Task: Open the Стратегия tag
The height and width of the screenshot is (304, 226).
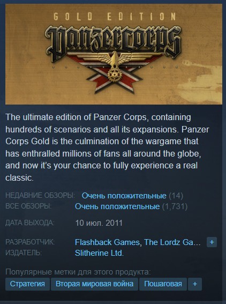Action: click(x=27, y=284)
